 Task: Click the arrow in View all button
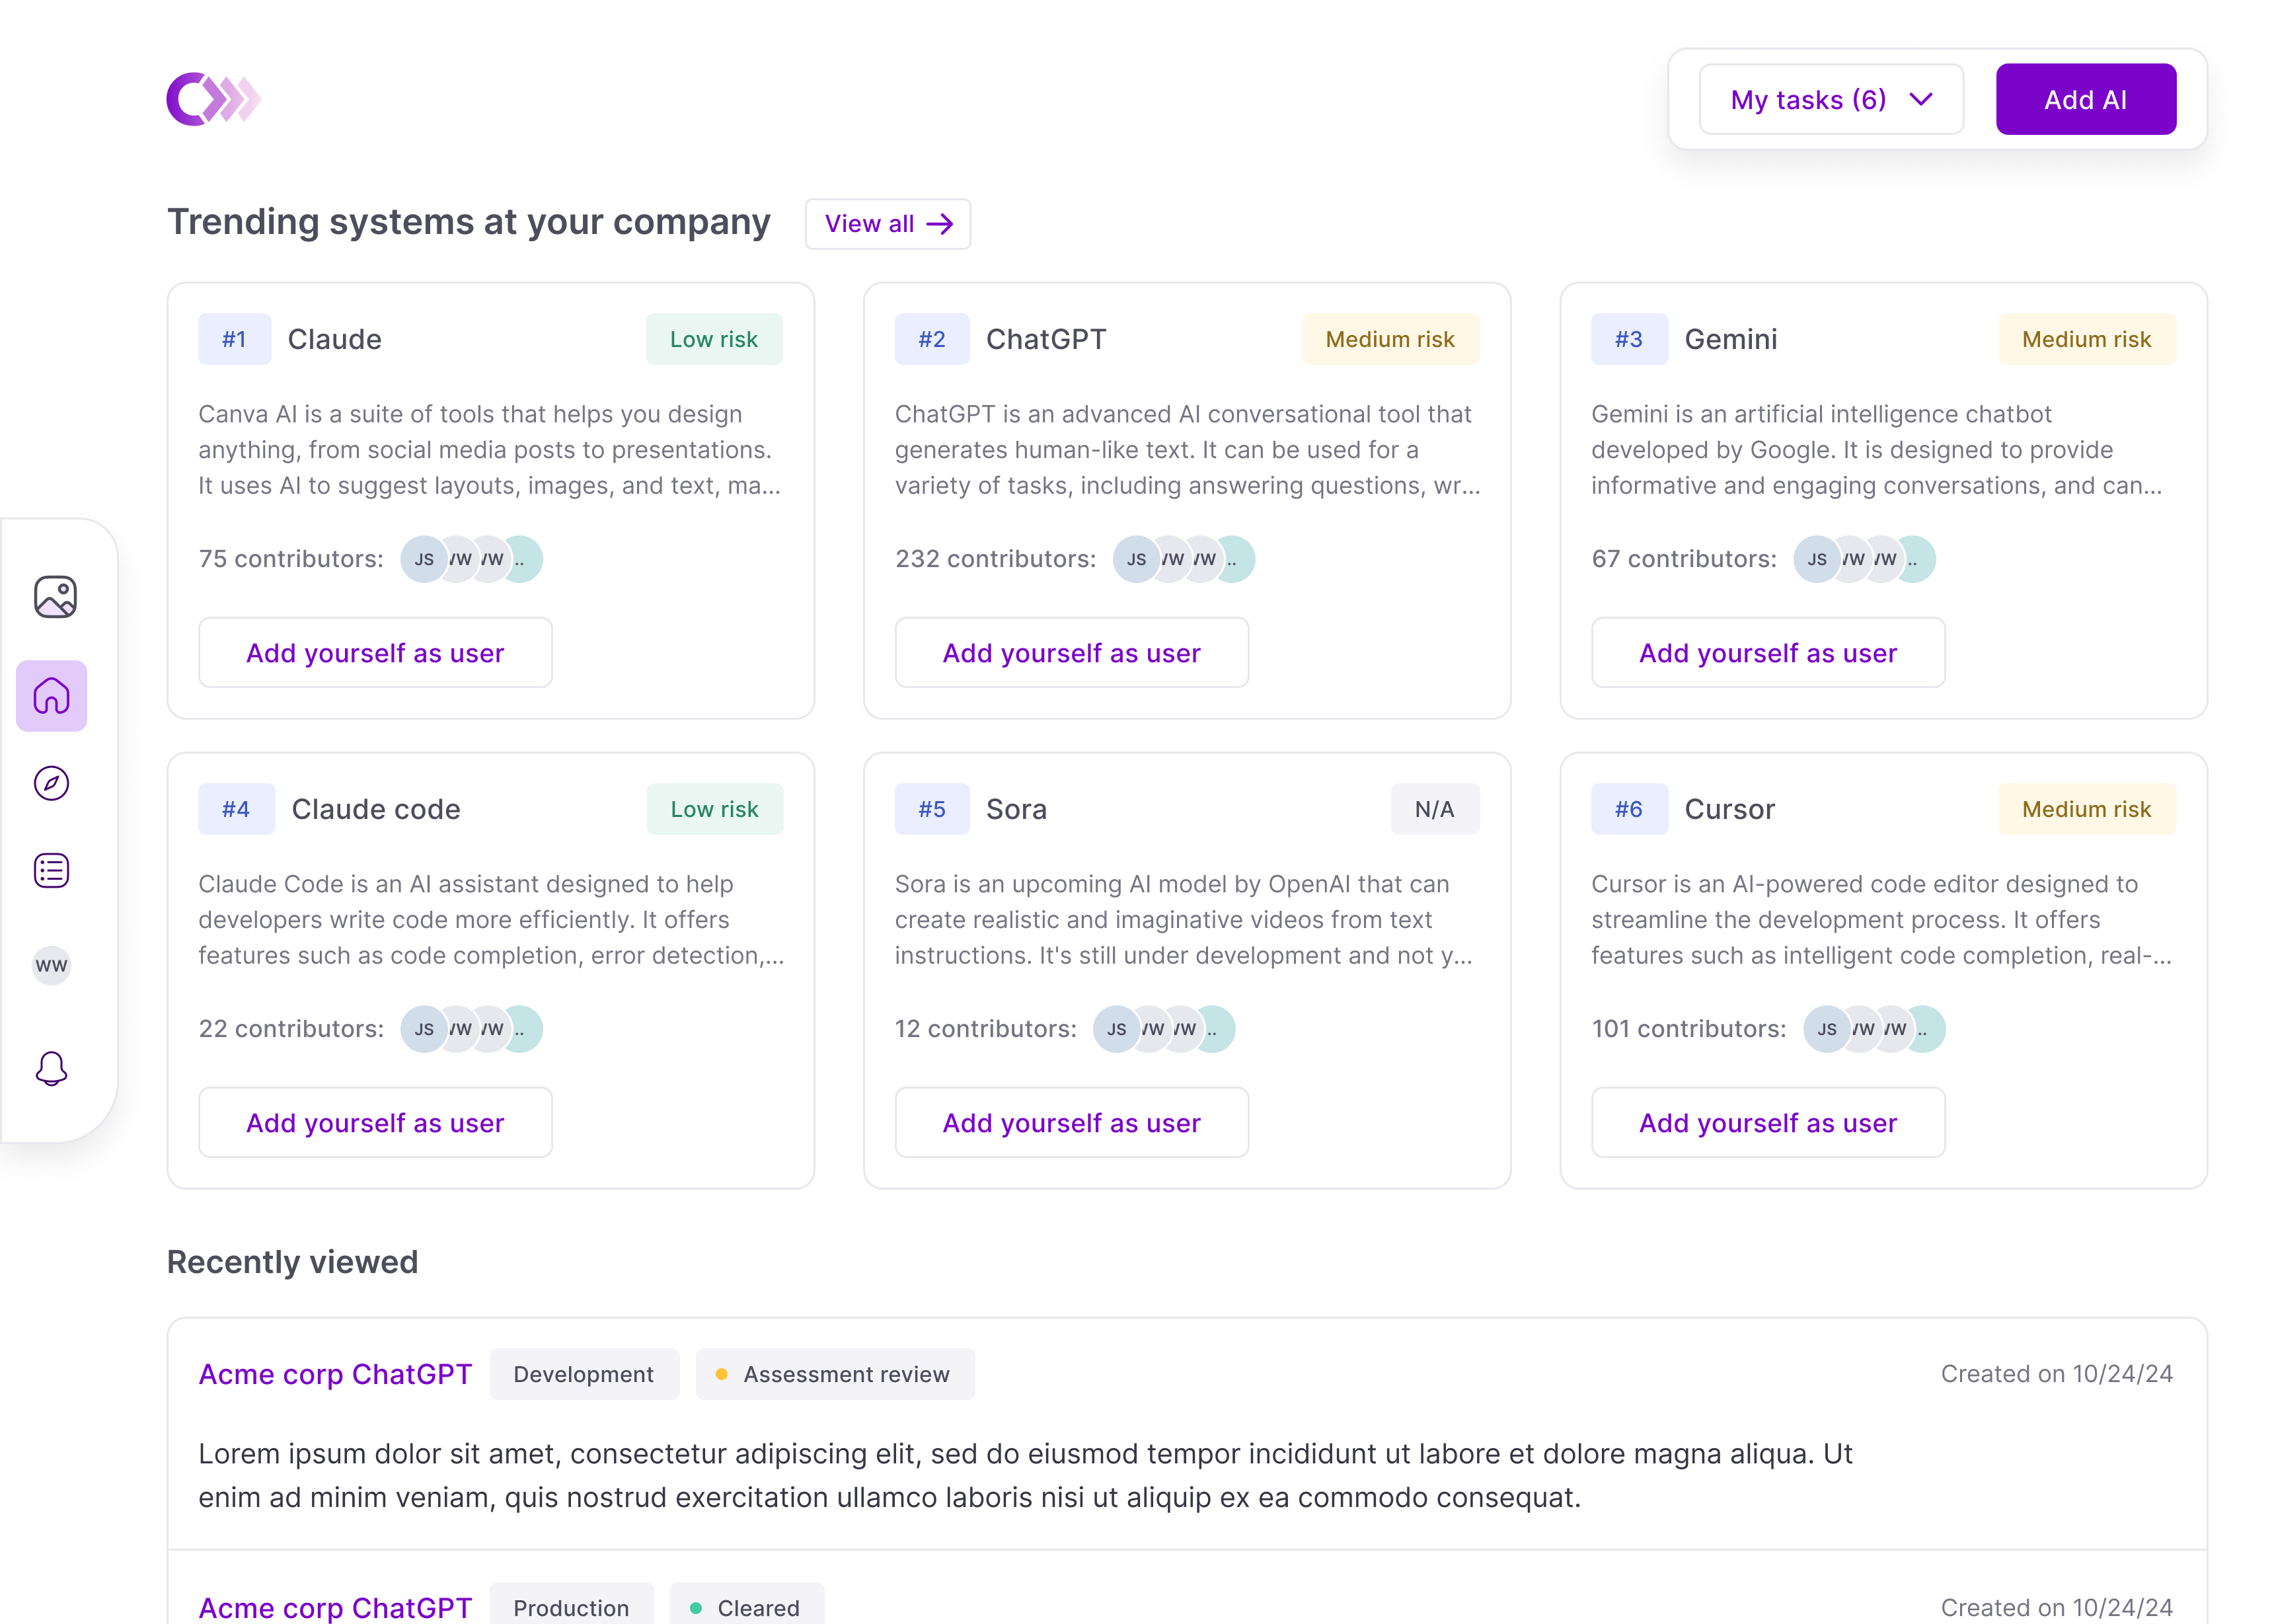940,224
